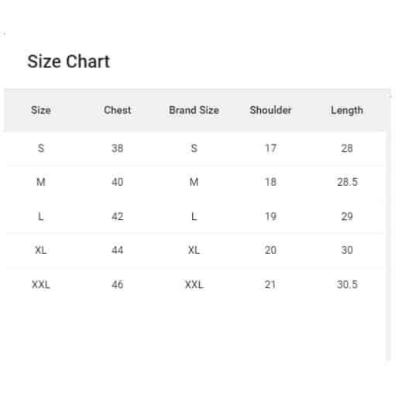Screen dimensions: 395x395
Task: Click the Size column header
Action: coord(41,110)
